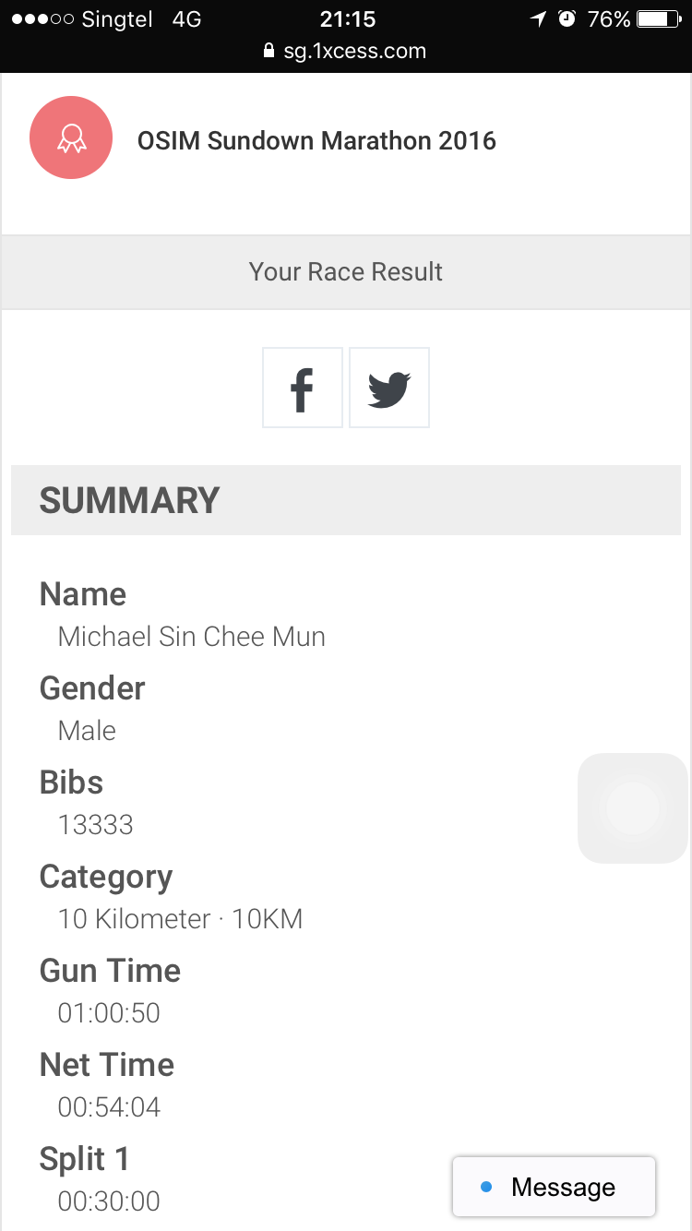Tap the lock icon beside URL
Image resolution: width=692 pixels, height=1231 pixels.
coord(269,51)
